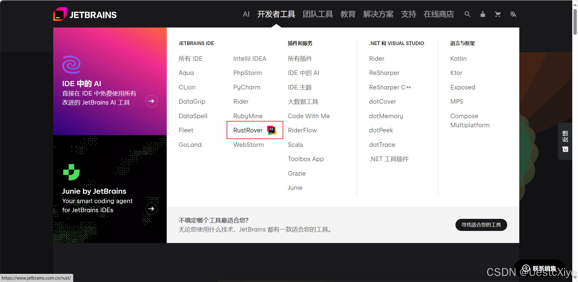
Task: Open the AI menu
Action: pos(246,14)
